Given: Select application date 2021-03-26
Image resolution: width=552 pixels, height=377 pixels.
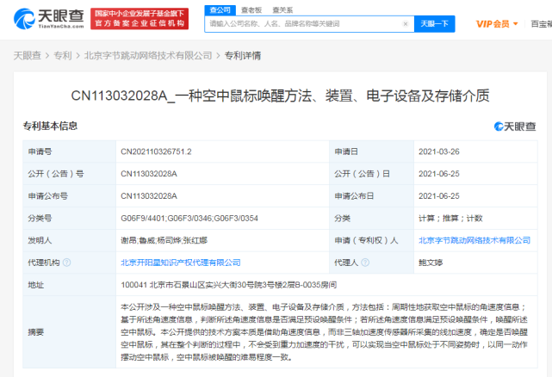Looking at the screenshot, I should 438,151.
